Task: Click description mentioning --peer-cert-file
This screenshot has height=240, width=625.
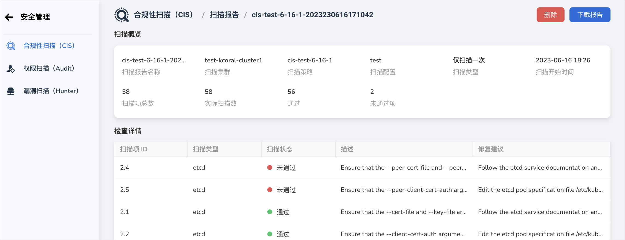Action: [403, 167]
